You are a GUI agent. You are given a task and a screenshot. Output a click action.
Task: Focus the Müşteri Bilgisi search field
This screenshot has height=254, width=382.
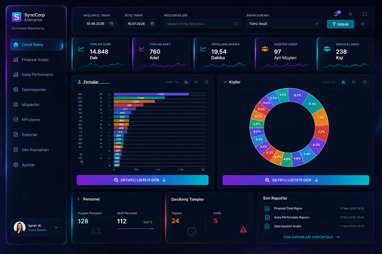tap(203, 24)
